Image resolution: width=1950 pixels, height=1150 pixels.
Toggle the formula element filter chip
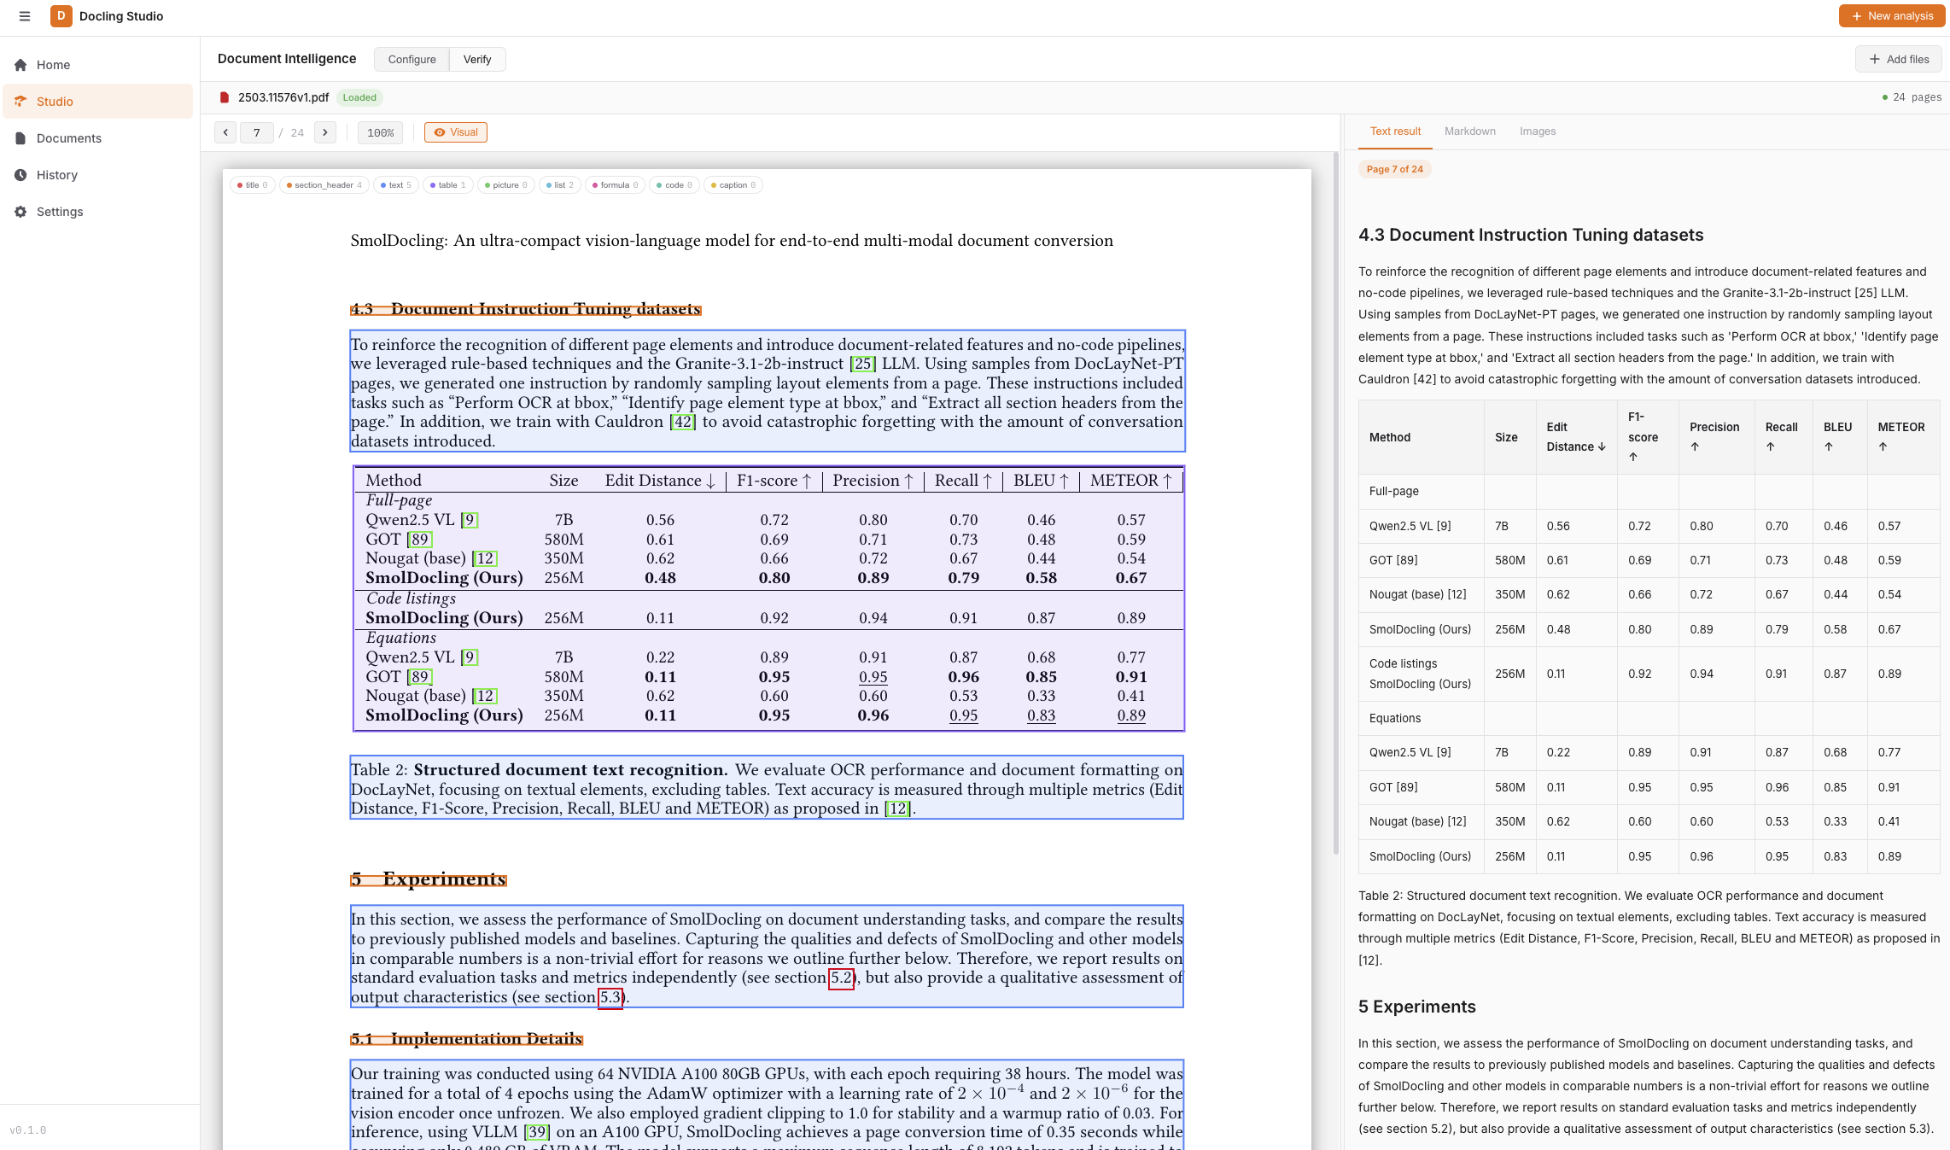click(616, 185)
